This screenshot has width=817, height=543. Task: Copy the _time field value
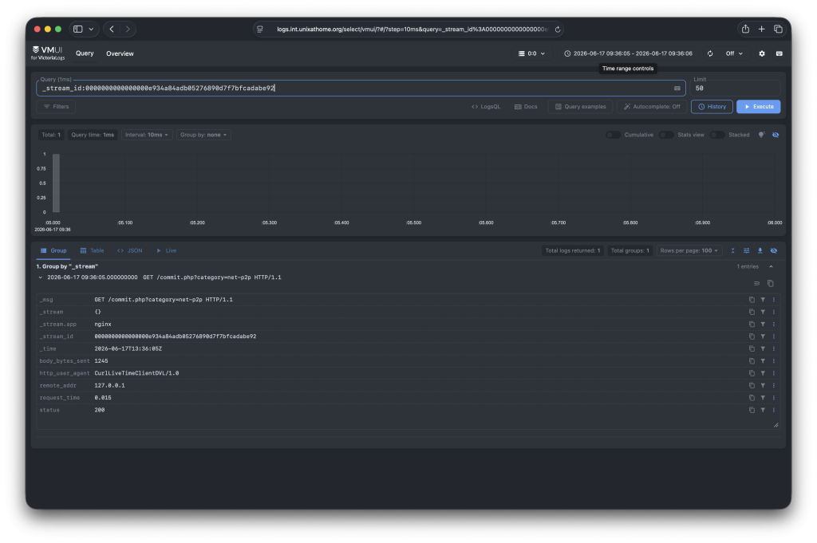point(752,348)
